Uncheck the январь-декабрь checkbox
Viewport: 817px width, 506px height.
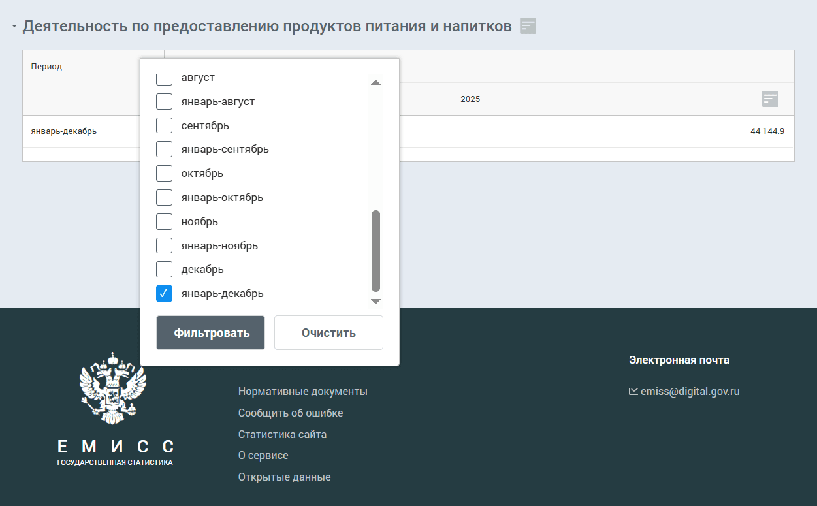pos(164,293)
